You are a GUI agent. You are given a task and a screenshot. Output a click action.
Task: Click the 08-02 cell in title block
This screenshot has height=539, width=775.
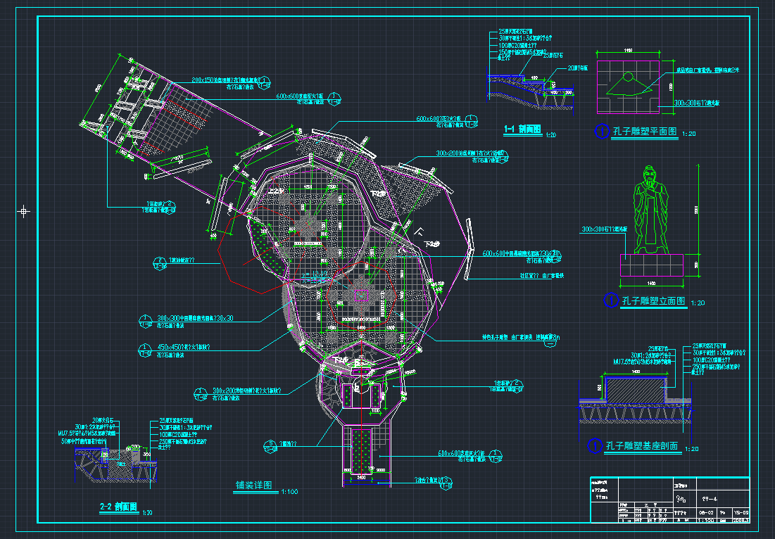pos(705,512)
